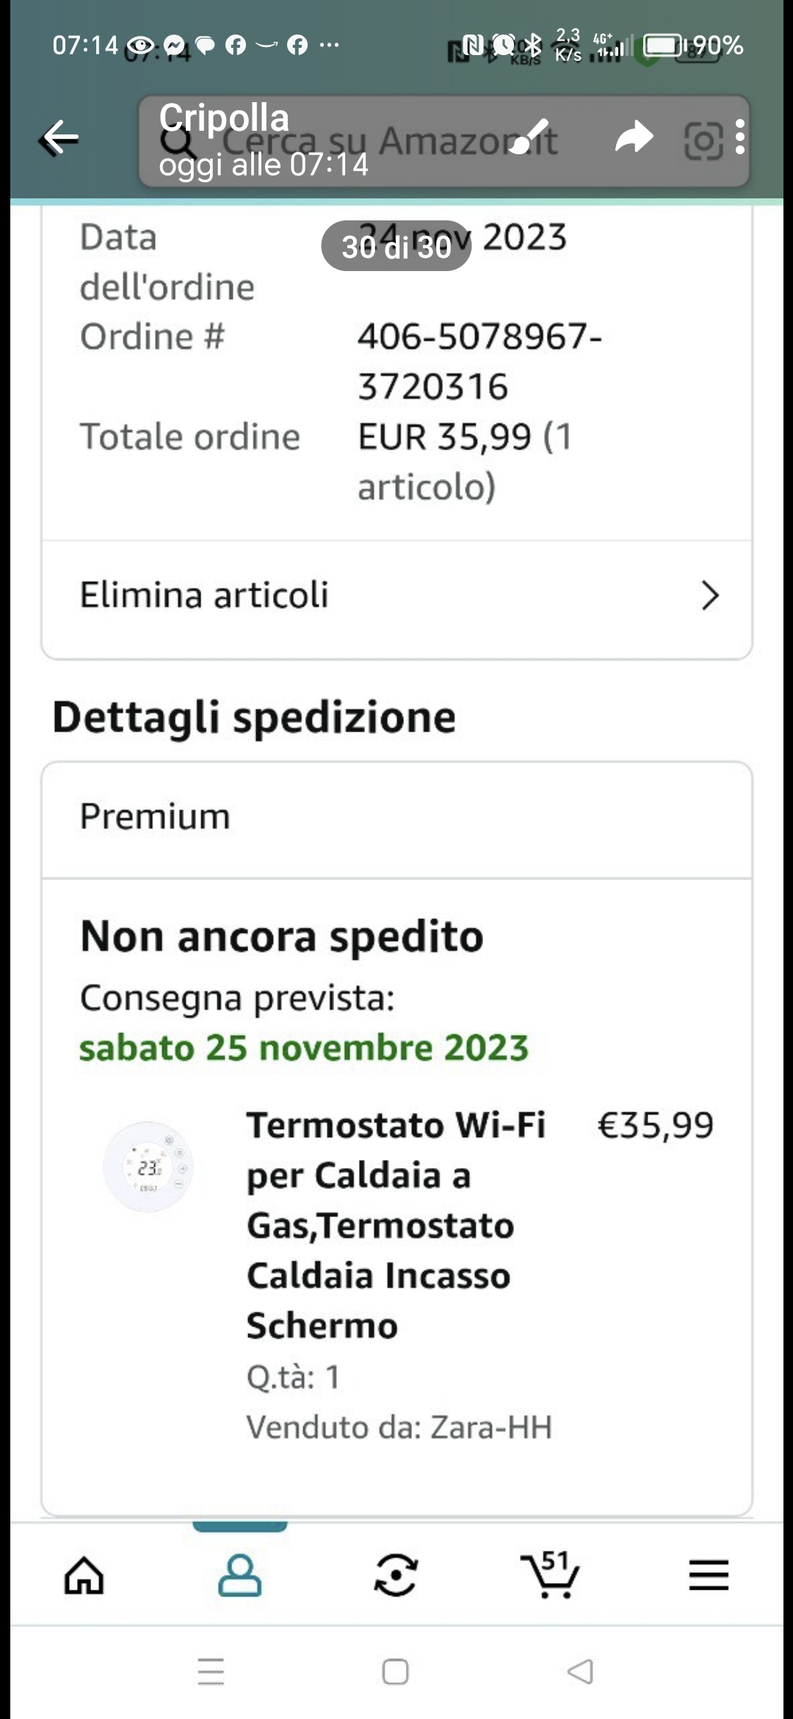Go to Amazon home tab
793x1719 pixels.
click(x=84, y=1575)
